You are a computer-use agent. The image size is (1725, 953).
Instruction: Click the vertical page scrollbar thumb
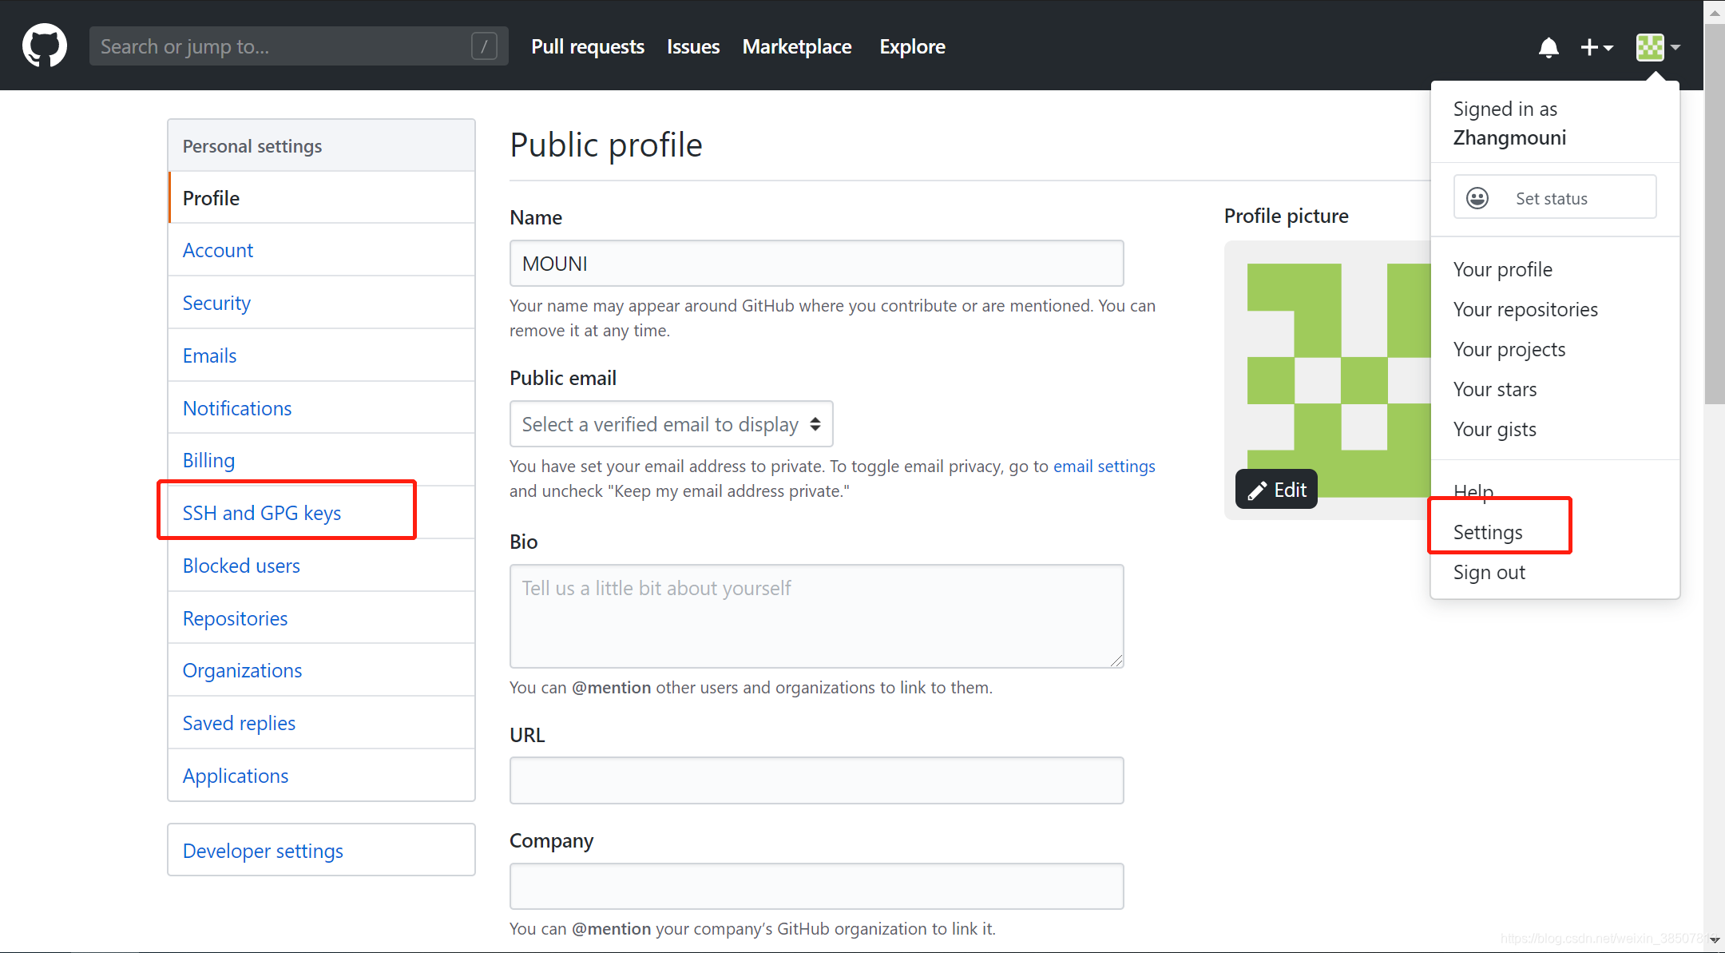pos(1714,214)
